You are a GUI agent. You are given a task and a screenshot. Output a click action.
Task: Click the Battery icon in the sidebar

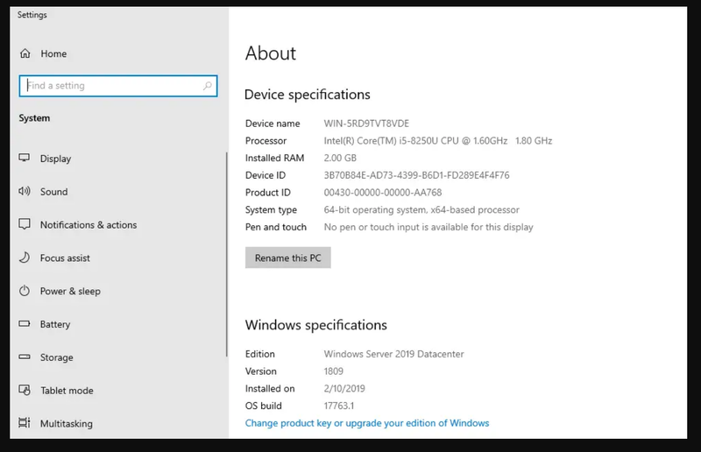click(25, 323)
